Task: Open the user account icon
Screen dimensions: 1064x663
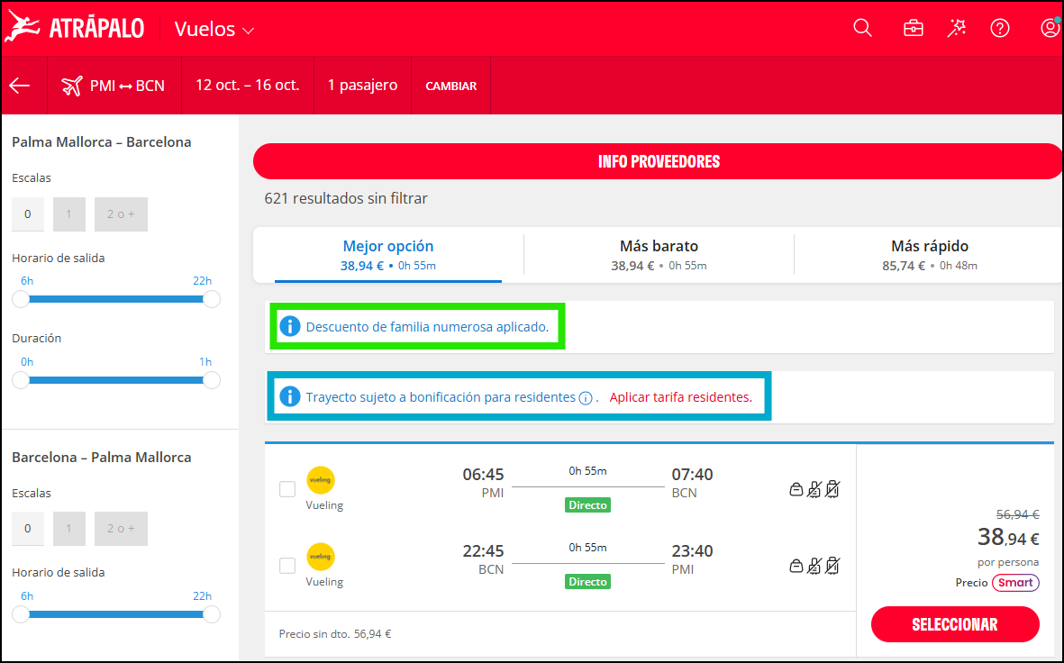Action: click(1050, 28)
